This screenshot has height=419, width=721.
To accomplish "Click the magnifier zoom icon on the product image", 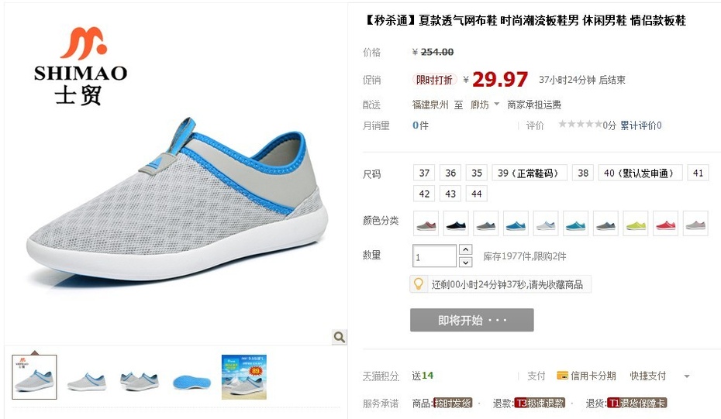I will [340, 337].
